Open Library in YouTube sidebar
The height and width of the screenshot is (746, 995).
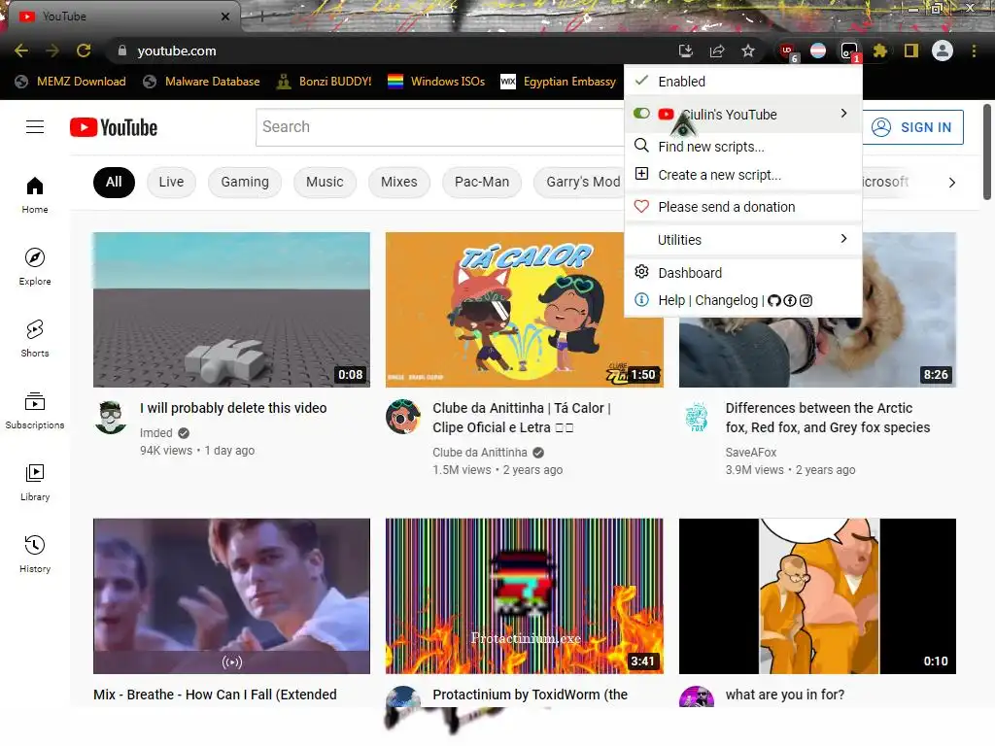(35, 482)
